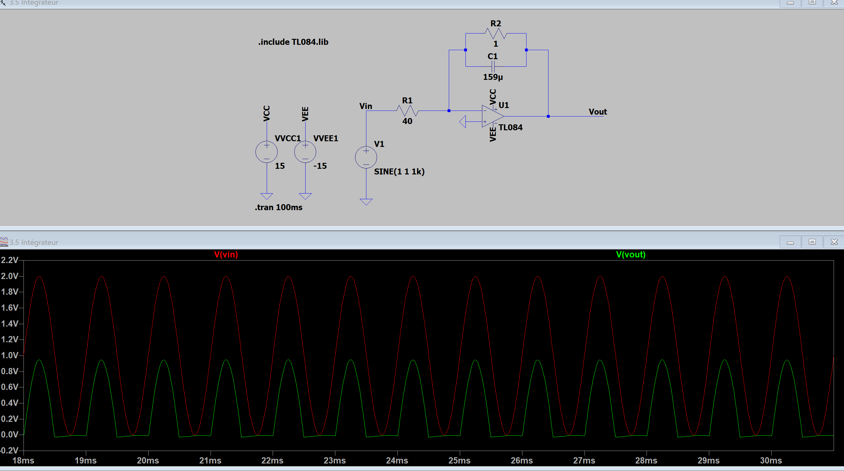Click the Vout net label

pyautogui.click(x=598, y=111)
